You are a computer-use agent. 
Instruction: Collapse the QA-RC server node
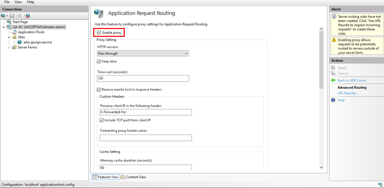pyautogui.click(x=3, y=27)
